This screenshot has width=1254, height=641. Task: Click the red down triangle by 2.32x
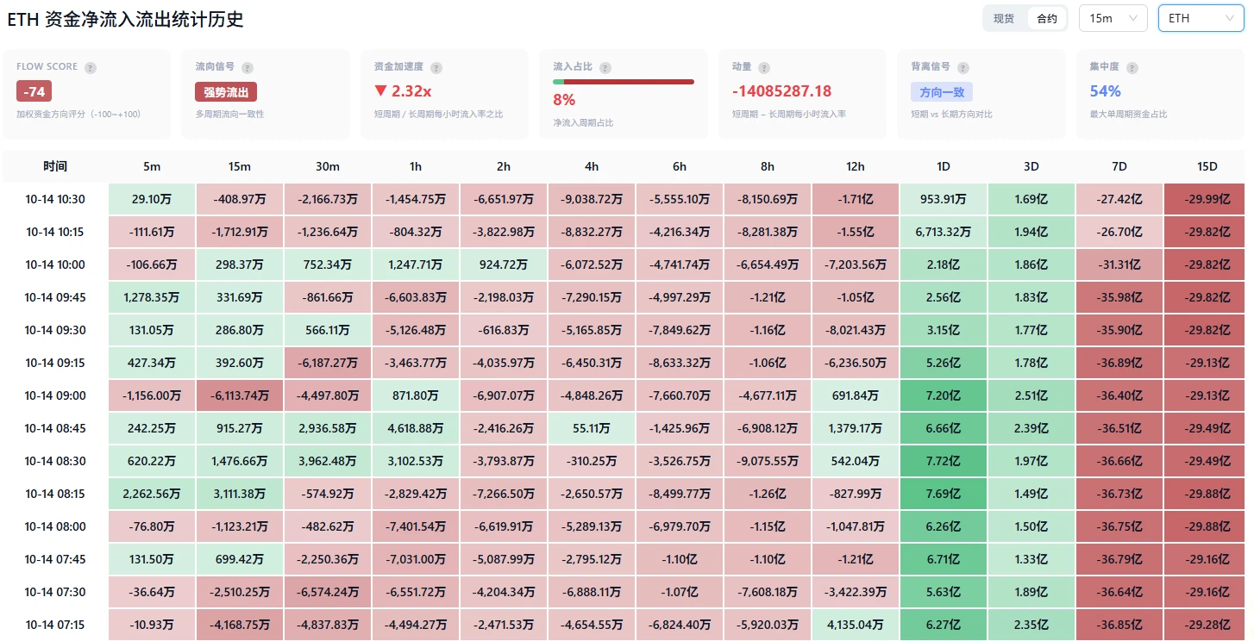tap(380, 91)
